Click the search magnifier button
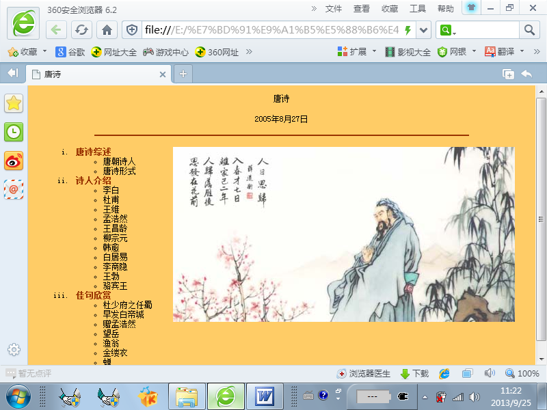This screenshot has height=410, width=547. click(529, 30)
